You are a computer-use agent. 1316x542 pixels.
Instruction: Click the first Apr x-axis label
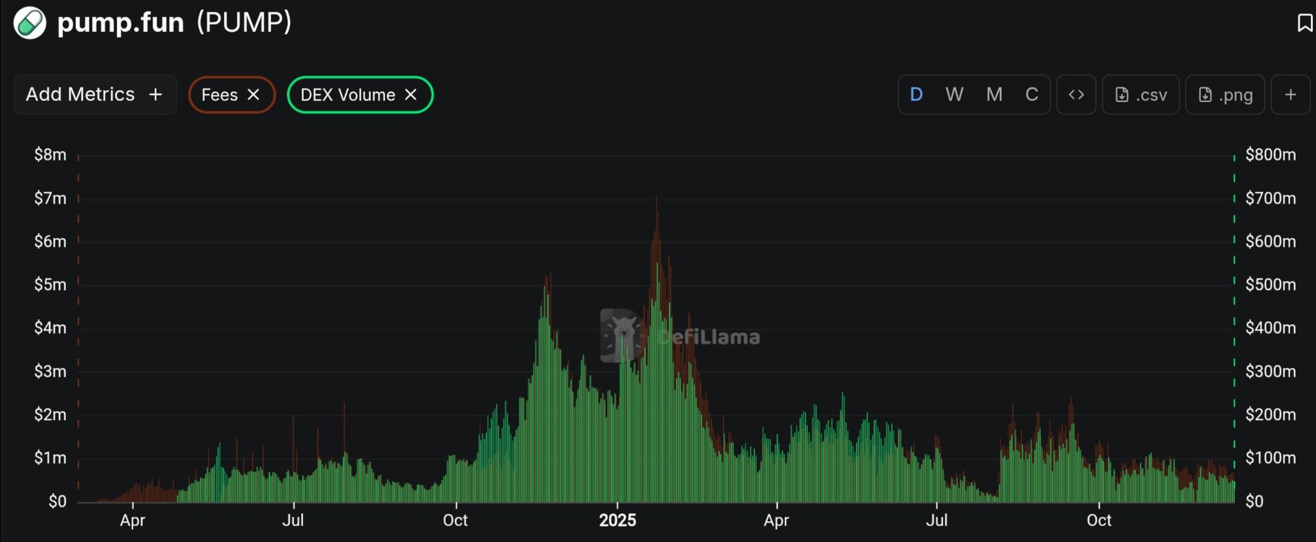point(132,520)
